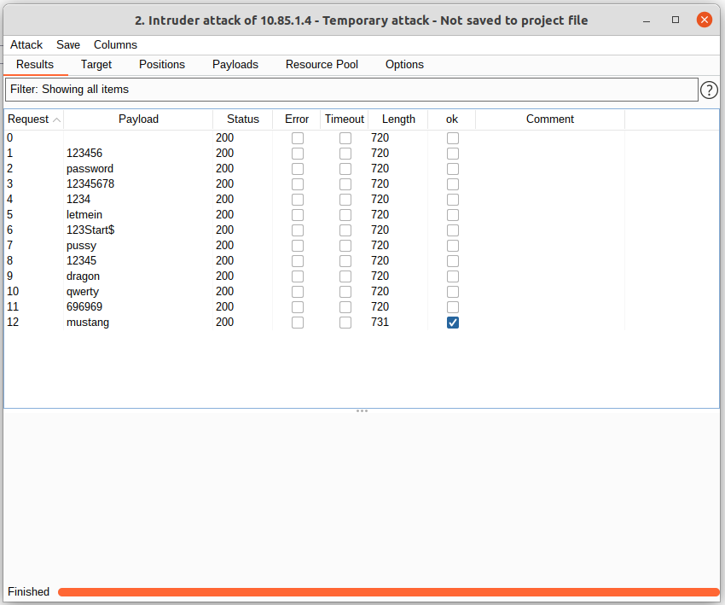725x605 pixels.
Task: Click the Request column sort arrow
Action: pyautogui.click(x=56, y=120)
